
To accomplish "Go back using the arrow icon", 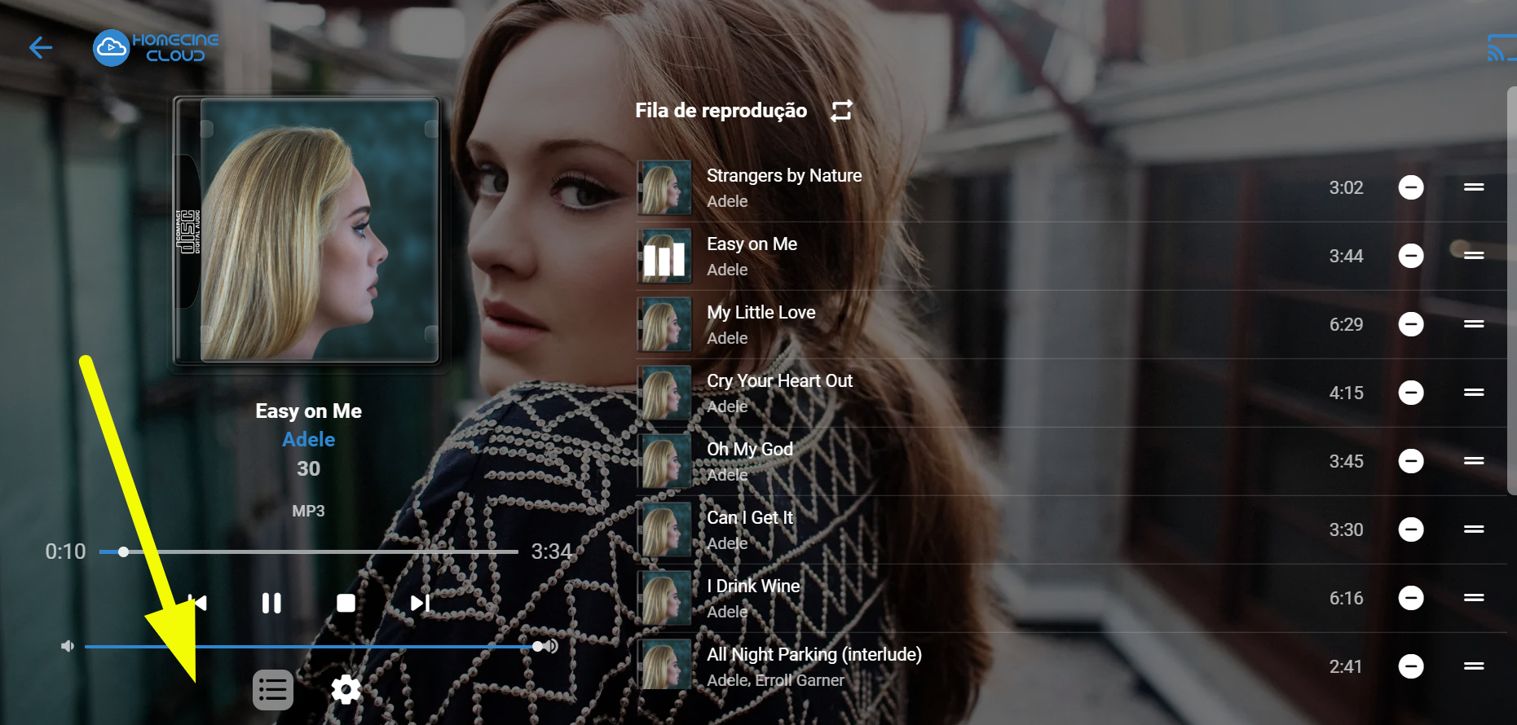I will tap(41, 48).
